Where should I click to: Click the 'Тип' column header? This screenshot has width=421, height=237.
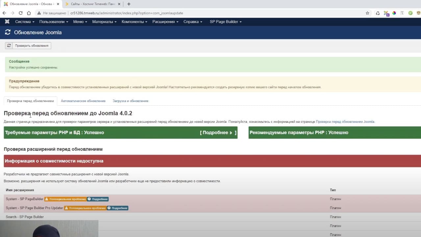click(x=333, y=190)
